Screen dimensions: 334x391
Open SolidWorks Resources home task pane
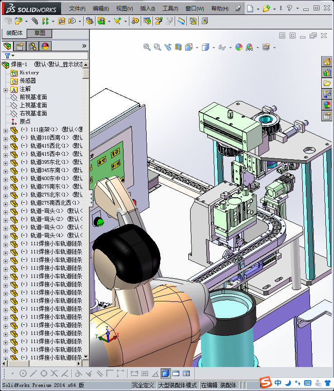[327, 62]
